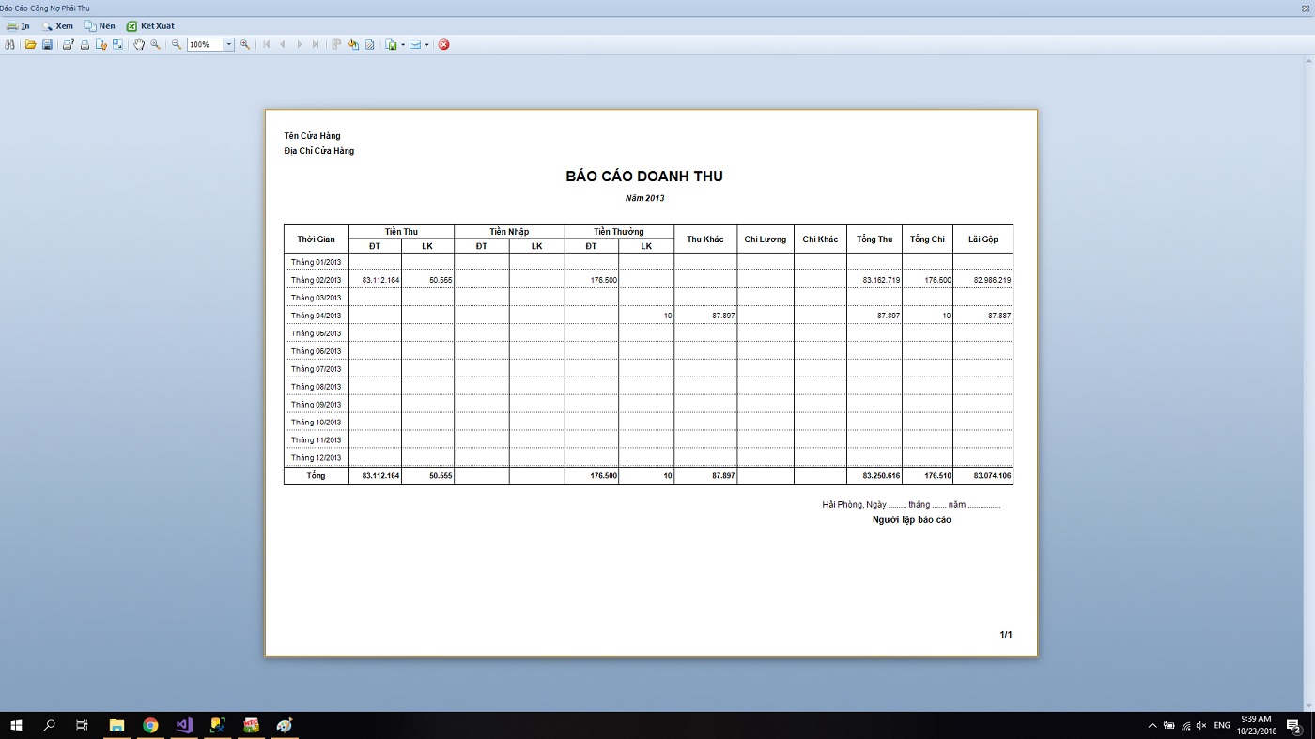Click the zoom out magnifier icon
1315x739 pixels.
[x=176, y=44]
